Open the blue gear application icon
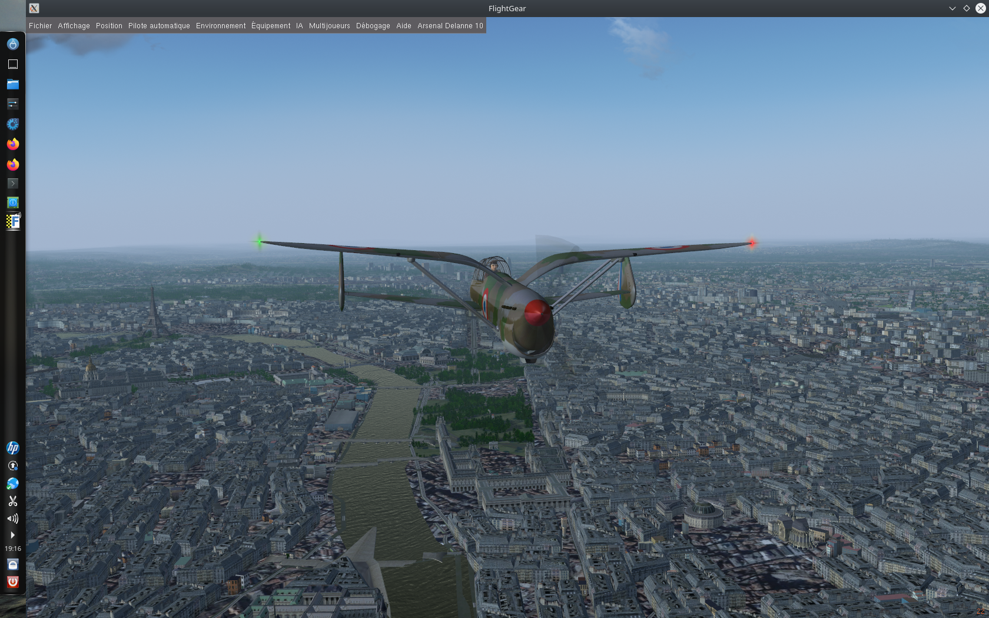The height and width of the screenshot is (618, 989). 13,124
